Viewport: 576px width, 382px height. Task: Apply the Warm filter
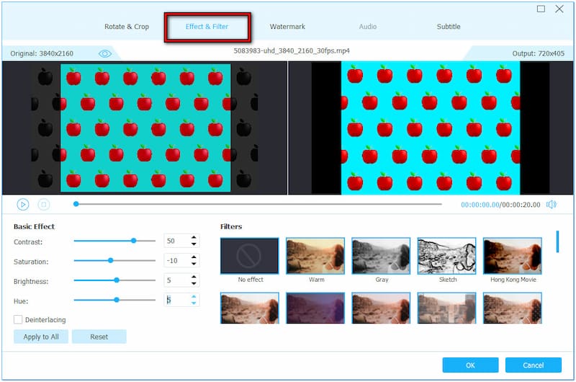tap(315, 256)
